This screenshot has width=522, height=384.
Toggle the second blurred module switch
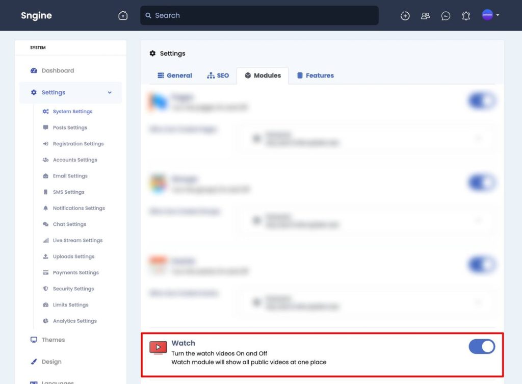(482, 183)
